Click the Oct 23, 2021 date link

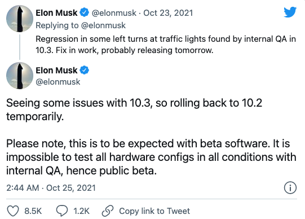(168, 13)
